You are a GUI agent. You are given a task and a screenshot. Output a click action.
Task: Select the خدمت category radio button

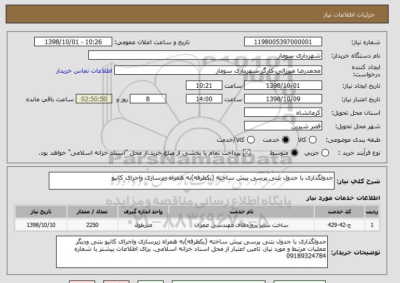click(286, 140)
